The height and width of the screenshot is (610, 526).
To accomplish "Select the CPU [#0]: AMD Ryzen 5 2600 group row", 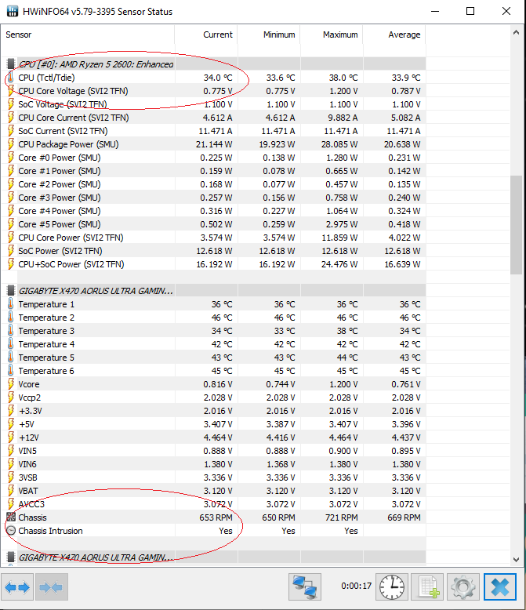I will pyautogui.click(x=213, y=64).
